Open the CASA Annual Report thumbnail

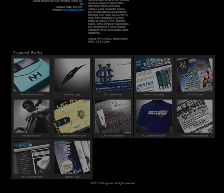click(x=113, y=116)
